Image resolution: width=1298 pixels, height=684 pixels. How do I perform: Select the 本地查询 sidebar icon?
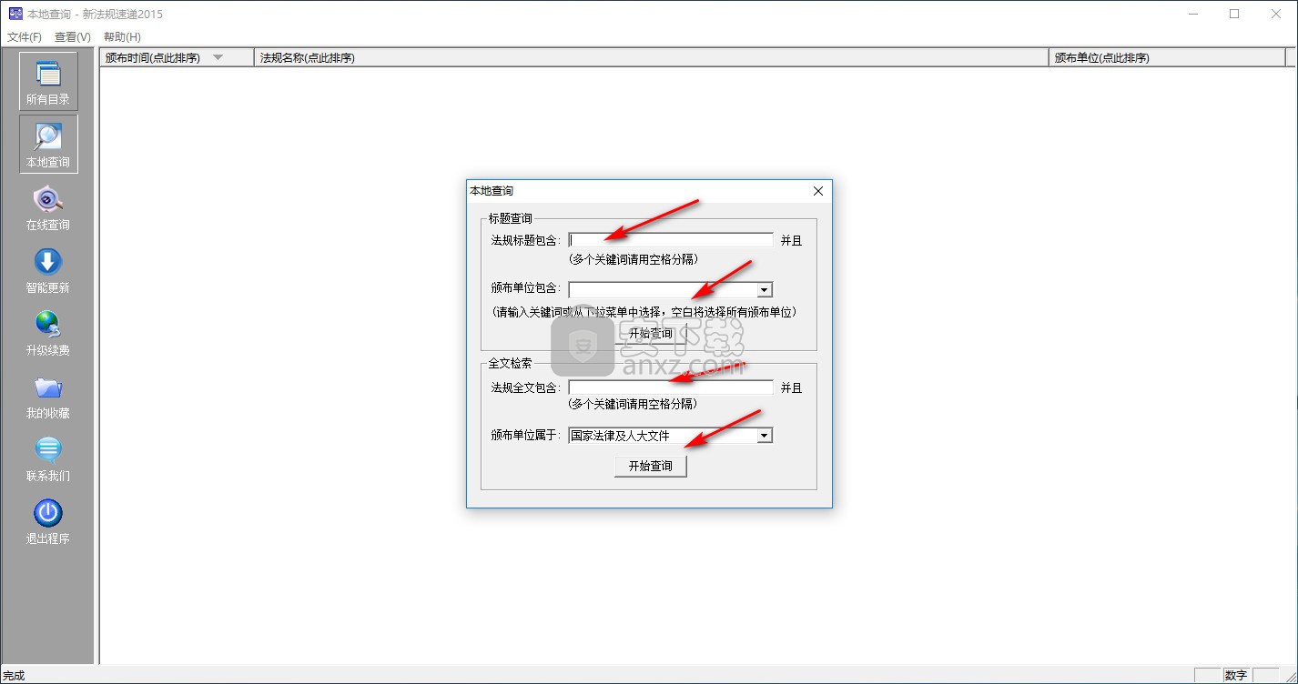click(48, 144)
